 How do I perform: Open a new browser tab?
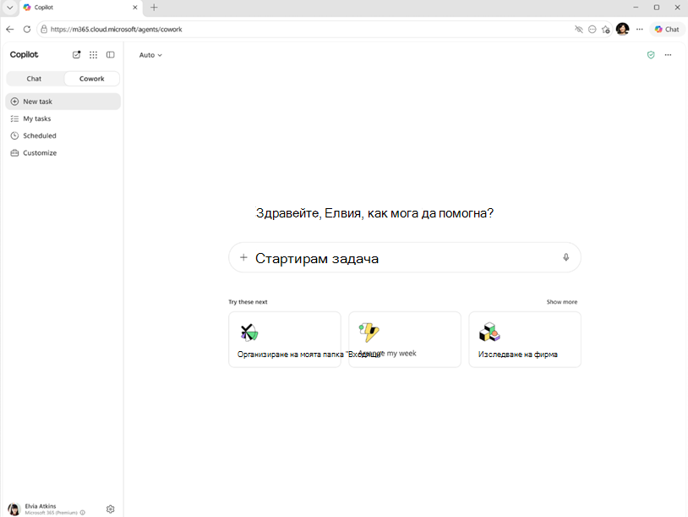tap(154, 8)
